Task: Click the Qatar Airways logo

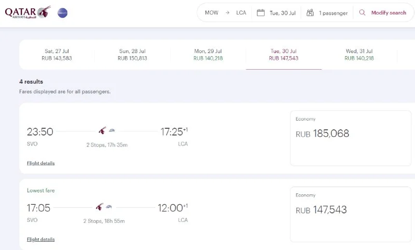Action: click(27, 12)
